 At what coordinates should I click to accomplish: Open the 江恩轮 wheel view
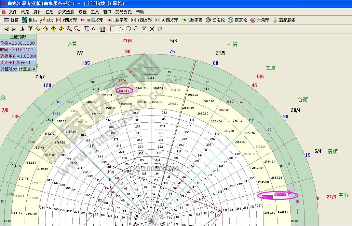pyautogui.click(x=215, y=20)
